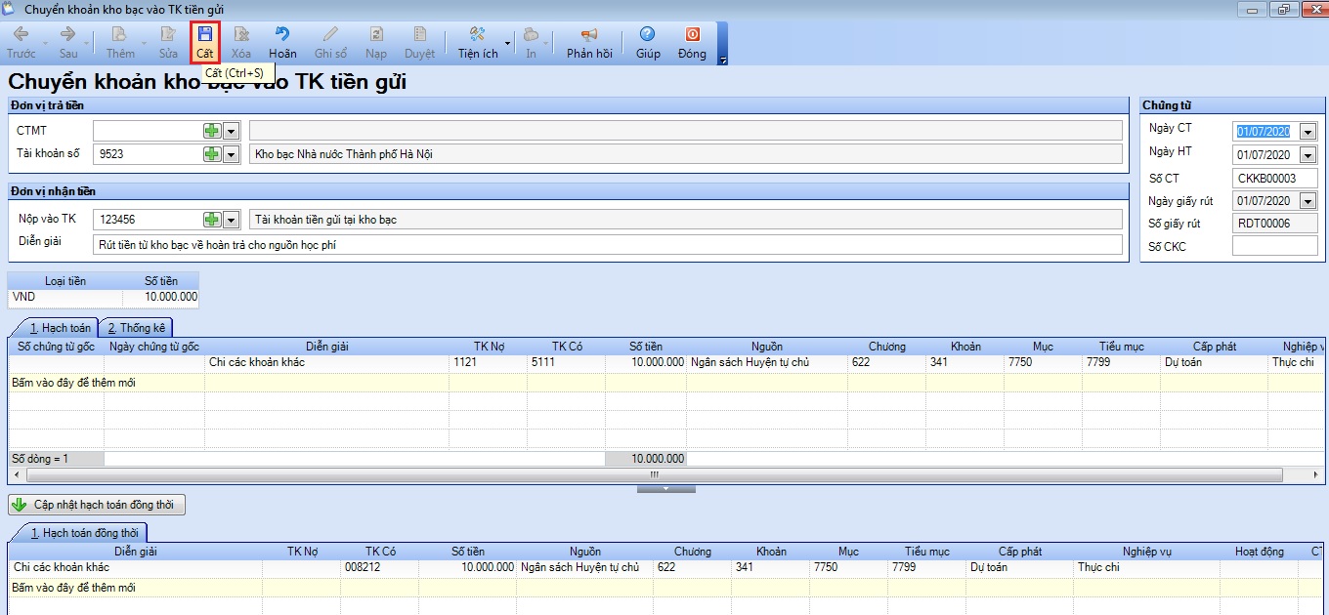Screen dimensions: 1329x615
Task: Click the horizontal scrollbar of Hạch toán grid
Action: pyautogui.click(x=655, y=475)
